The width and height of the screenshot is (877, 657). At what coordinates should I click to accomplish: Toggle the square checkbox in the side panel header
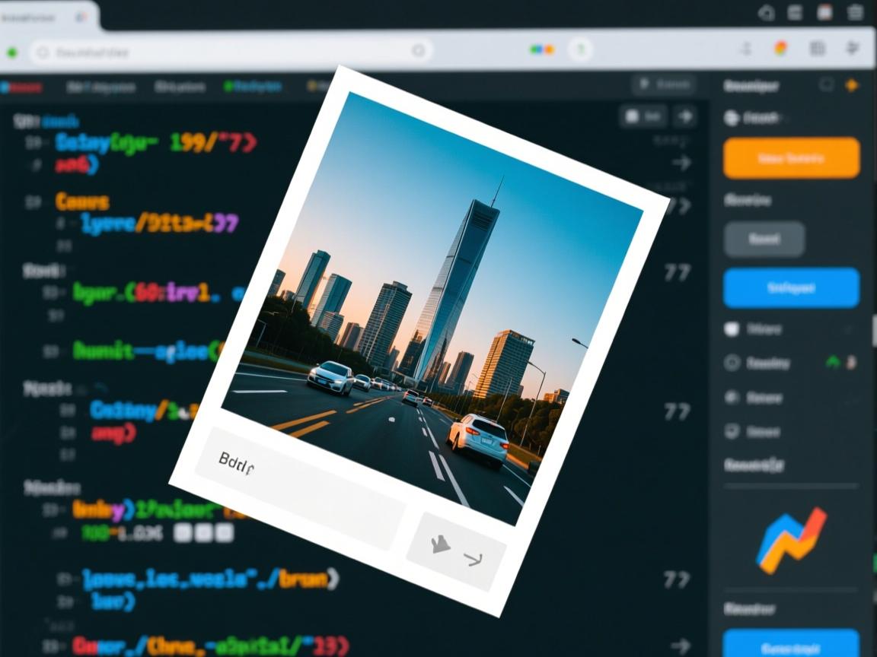[x=827, y=85]
